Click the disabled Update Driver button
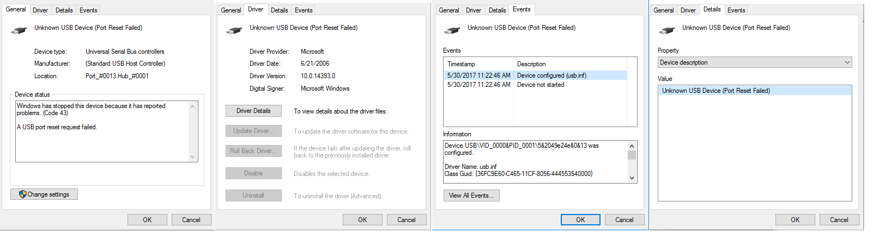This screenshot has width=885, height=246. [x=253, y=131]
